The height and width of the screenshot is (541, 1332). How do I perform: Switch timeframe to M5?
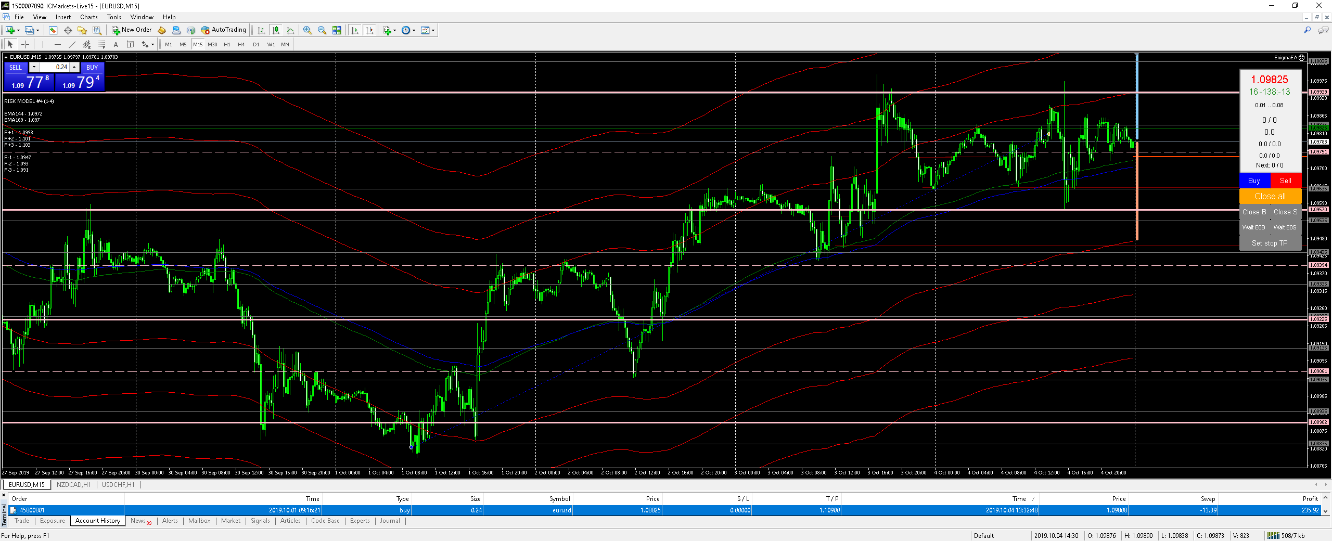[x=183, y=45]
